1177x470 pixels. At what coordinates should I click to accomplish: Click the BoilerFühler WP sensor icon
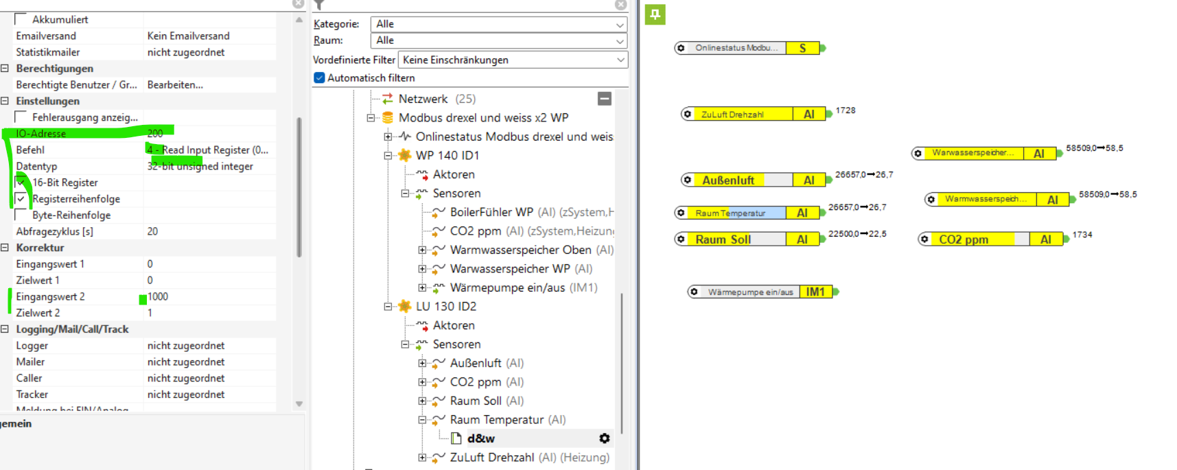[439, 212]
